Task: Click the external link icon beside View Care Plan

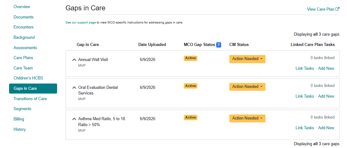Action: tap(338, 9)
